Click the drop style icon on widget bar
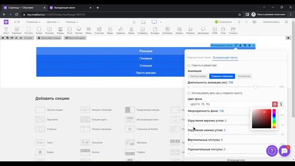Screen dimensions: 295x166 click(x=240, y=45)
